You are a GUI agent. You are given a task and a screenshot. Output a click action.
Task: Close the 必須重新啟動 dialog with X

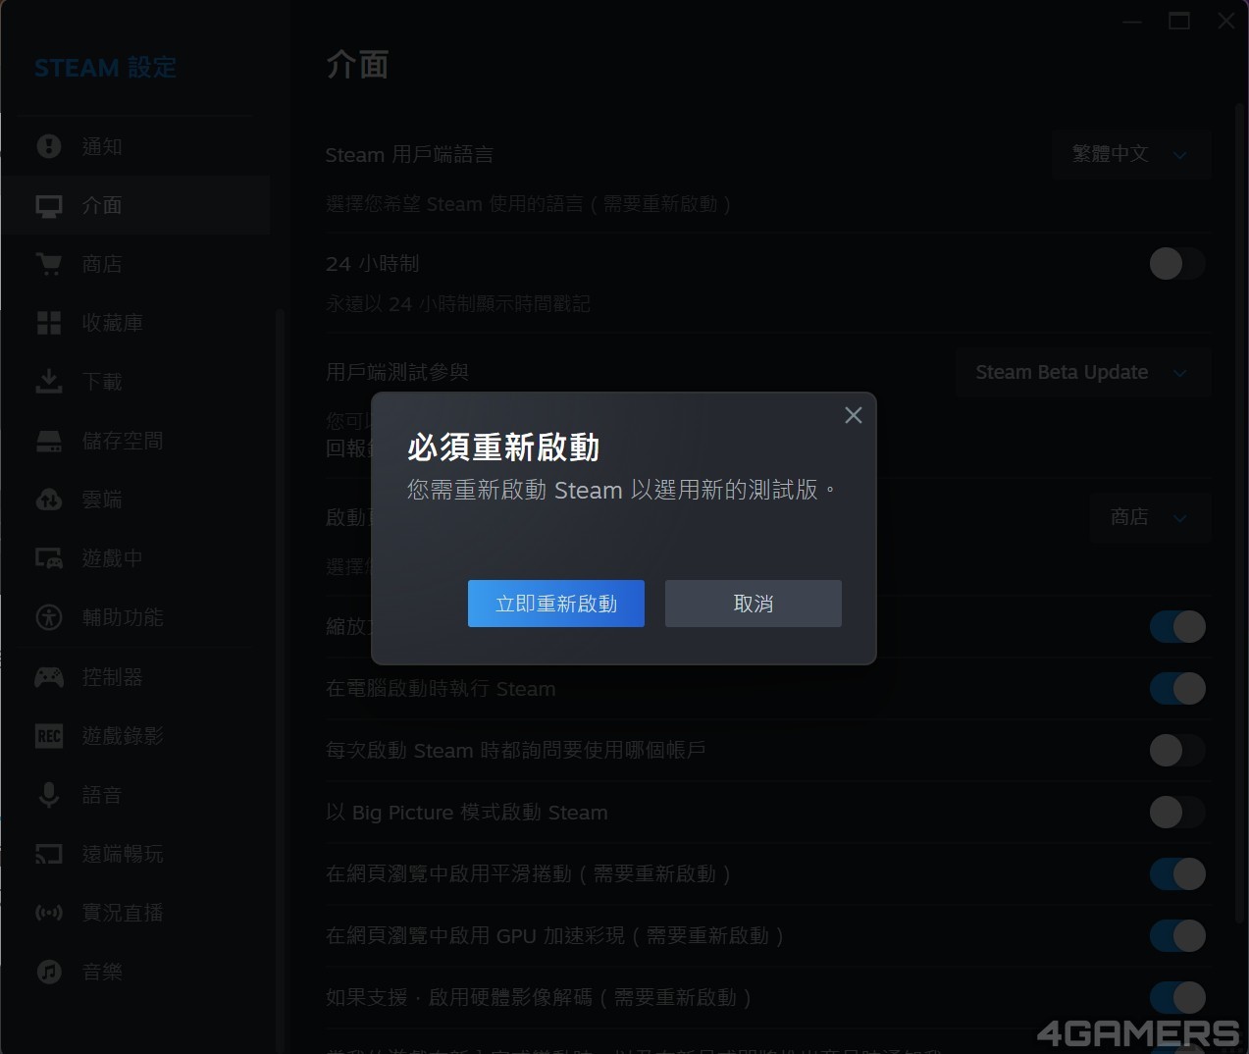tap(854, 415)
